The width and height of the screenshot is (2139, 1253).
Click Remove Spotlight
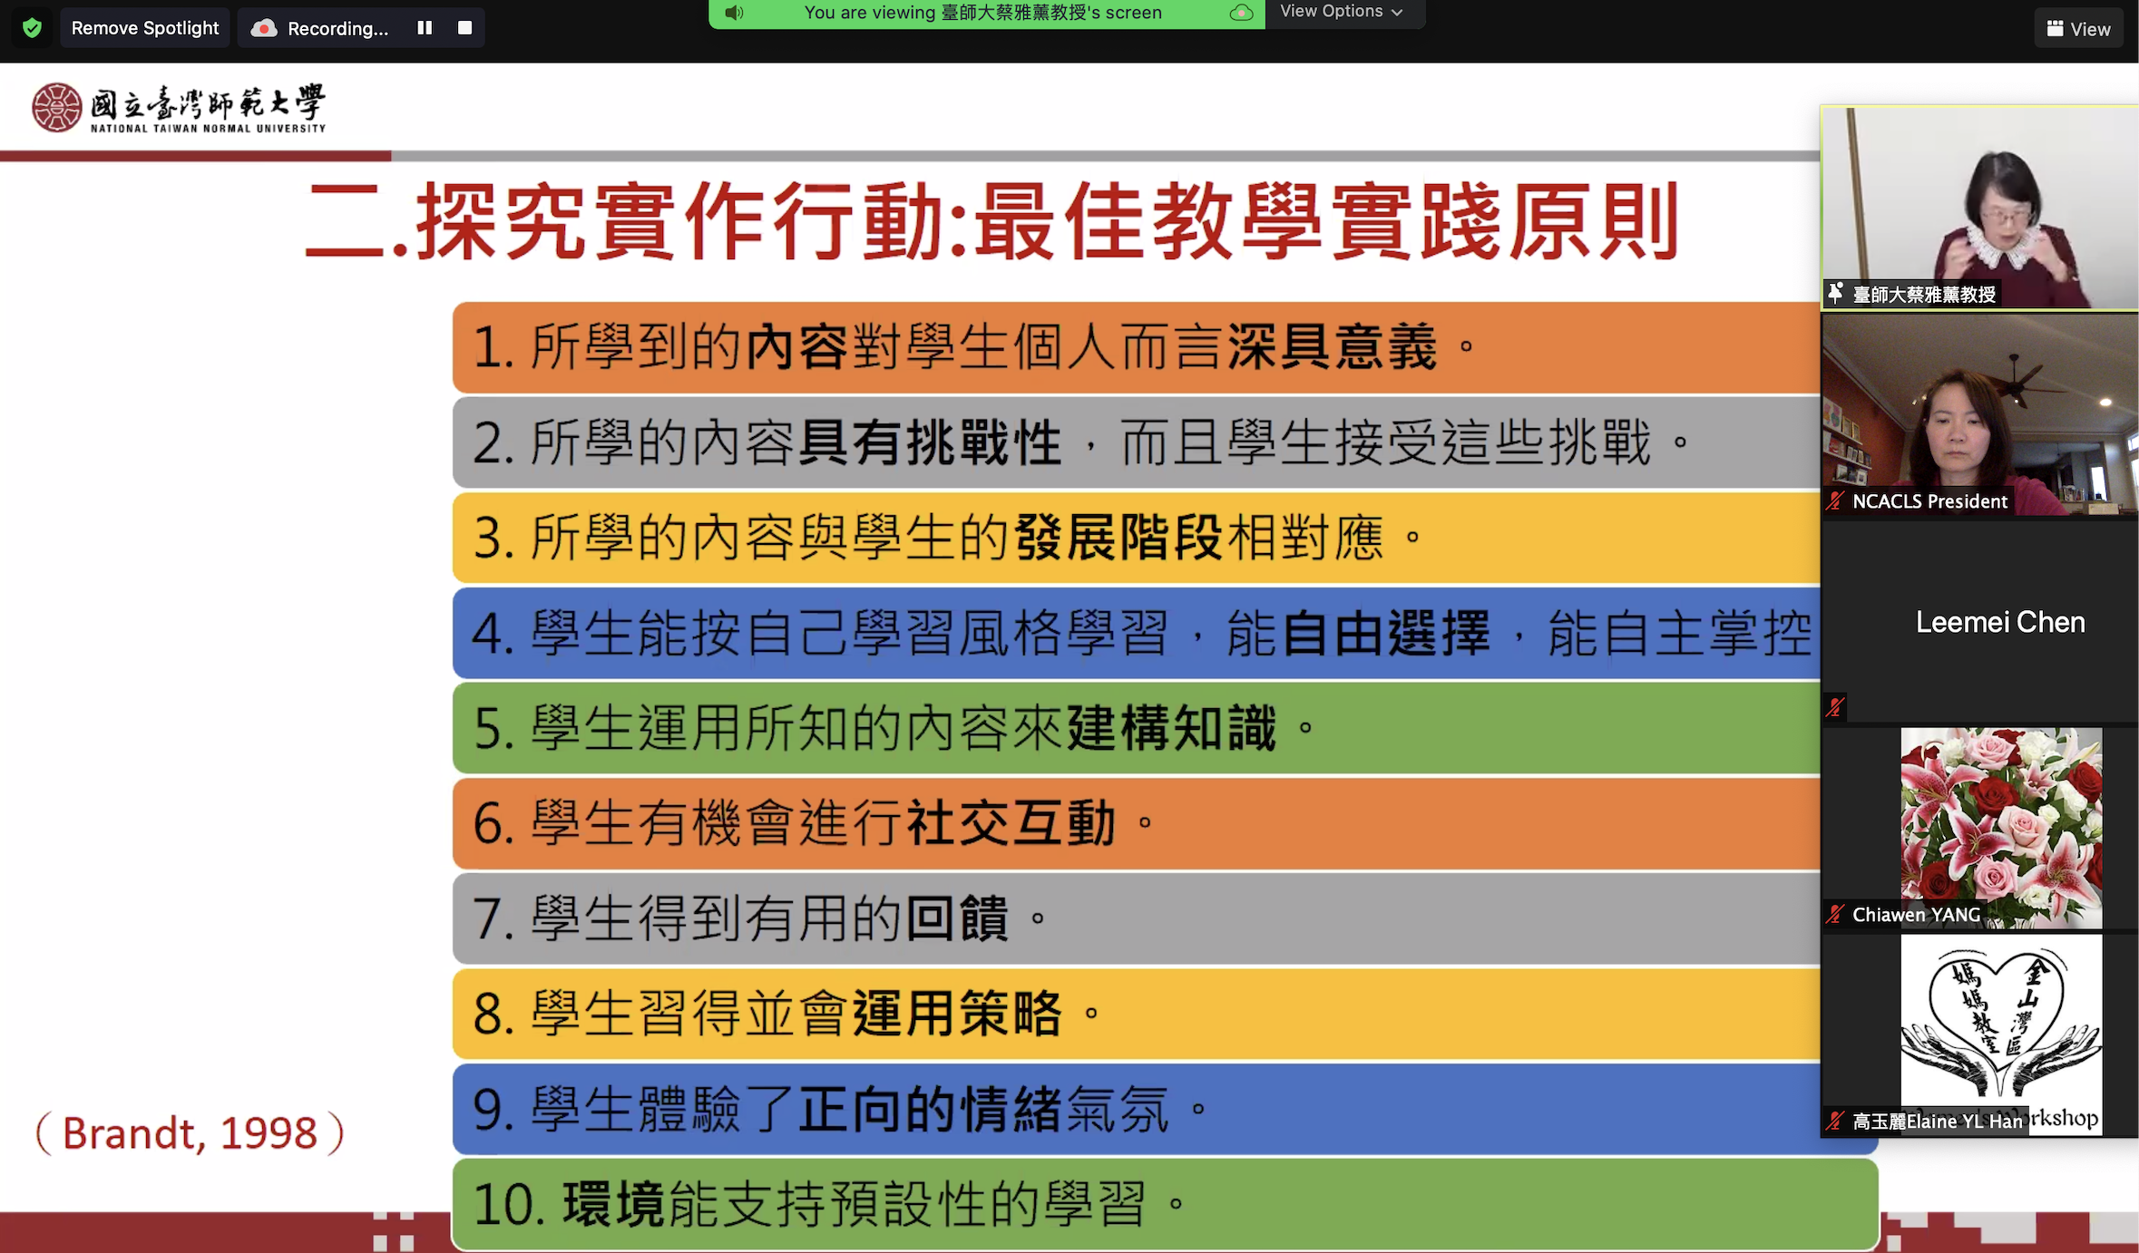(144, 27)
